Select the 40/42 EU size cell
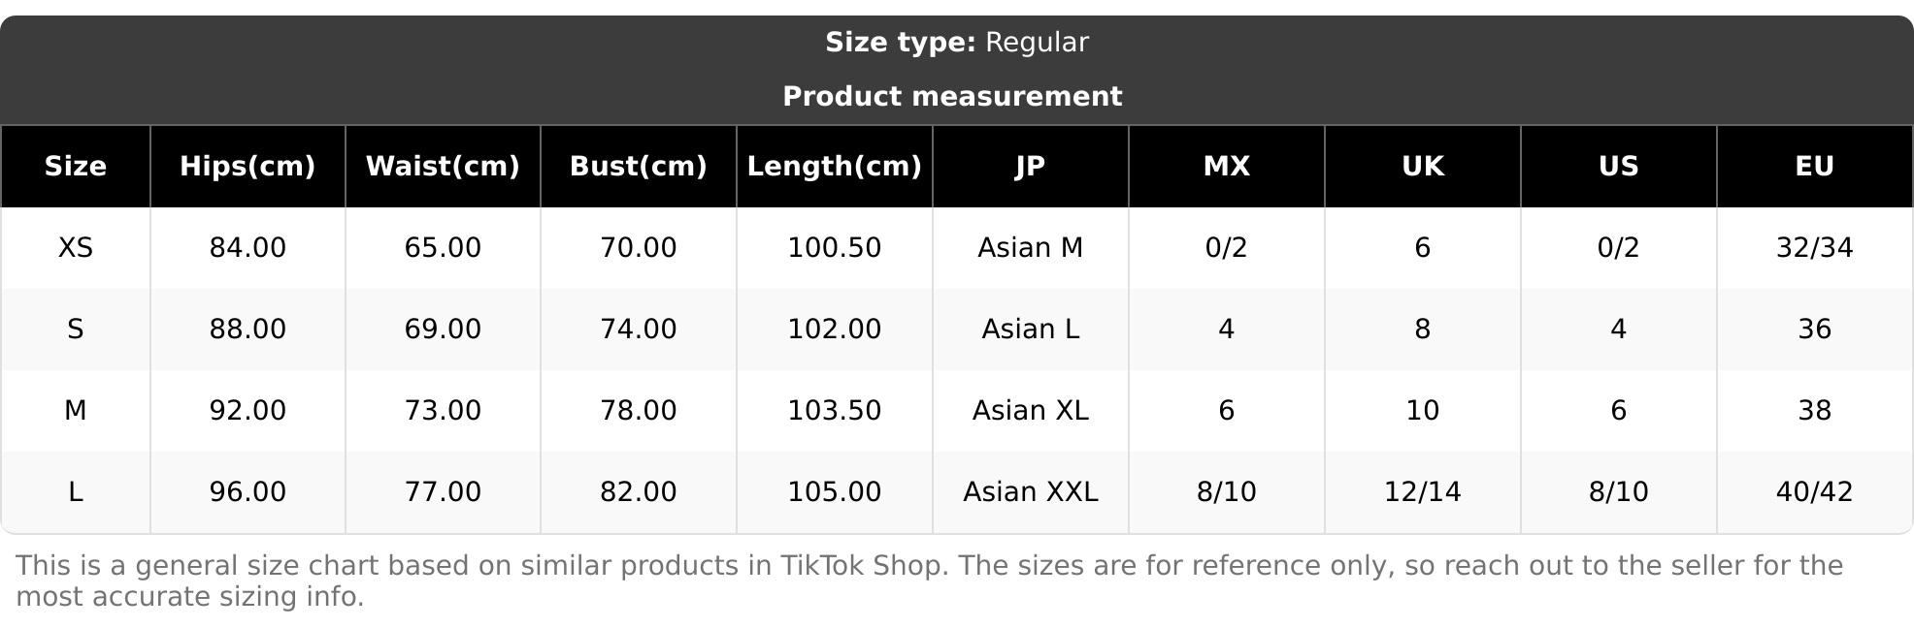 (1814, 492)
